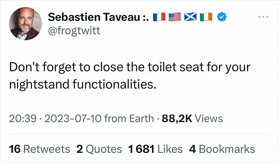Click the blue verified checkmark badge
This screenshot has width=279, height=163.
pos(222,17)
